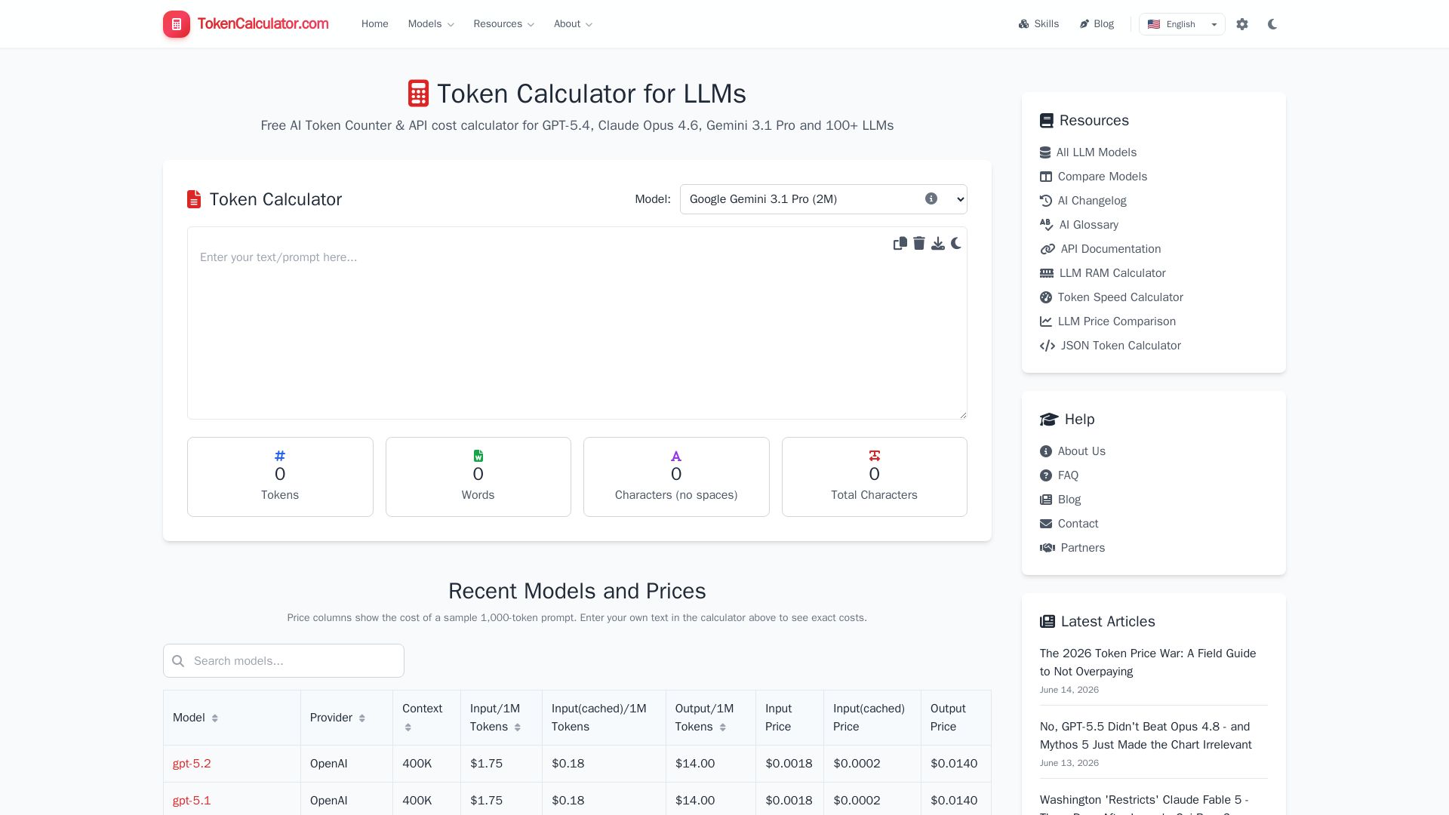The height and width of the screenshot is (815, 1449).
Task: Open the Skills page link text
Action: pos(1047,24)
